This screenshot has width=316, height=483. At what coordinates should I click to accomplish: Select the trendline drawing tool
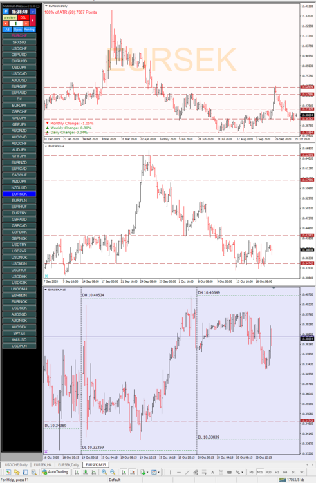(x=187, y=472)
